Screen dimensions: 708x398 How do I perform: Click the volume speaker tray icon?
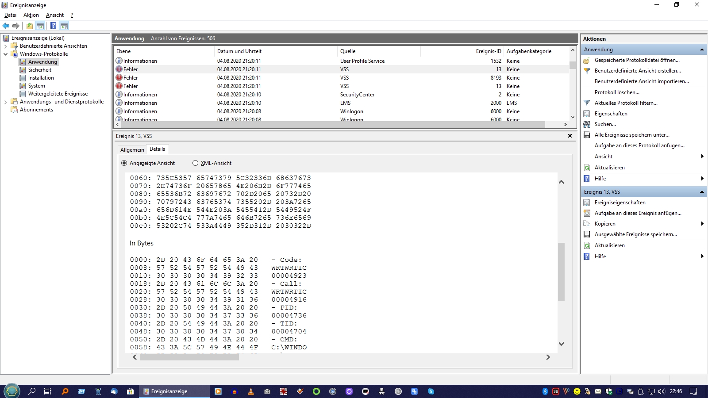(x=662, y=391)
